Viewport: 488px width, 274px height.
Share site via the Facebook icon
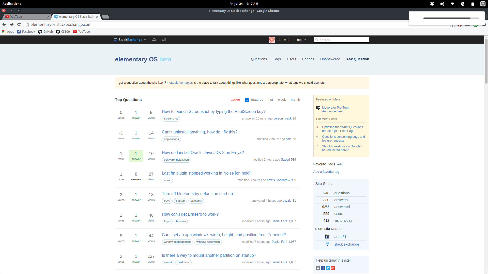[x=323, y=268]
